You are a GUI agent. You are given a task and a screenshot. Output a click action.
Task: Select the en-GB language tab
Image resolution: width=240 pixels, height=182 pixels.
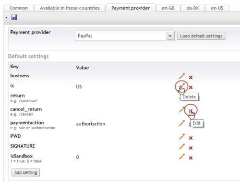(168, 8)
